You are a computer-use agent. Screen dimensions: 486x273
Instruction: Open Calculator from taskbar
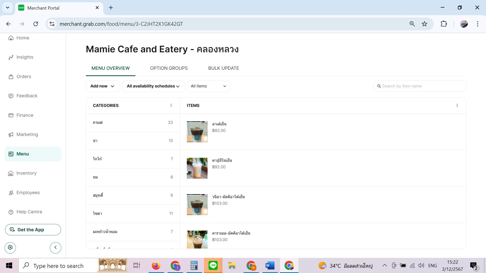pyautogui.click(x=194, y=265)
